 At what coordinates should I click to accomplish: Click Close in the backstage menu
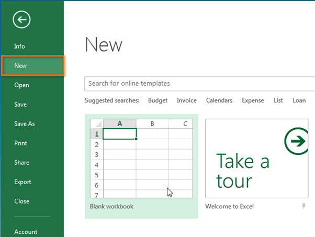point(21,201)
